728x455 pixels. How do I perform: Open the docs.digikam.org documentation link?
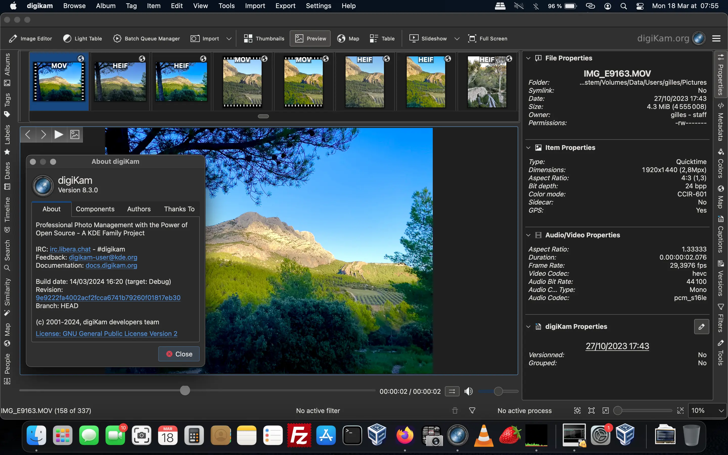tap(111, 265)
